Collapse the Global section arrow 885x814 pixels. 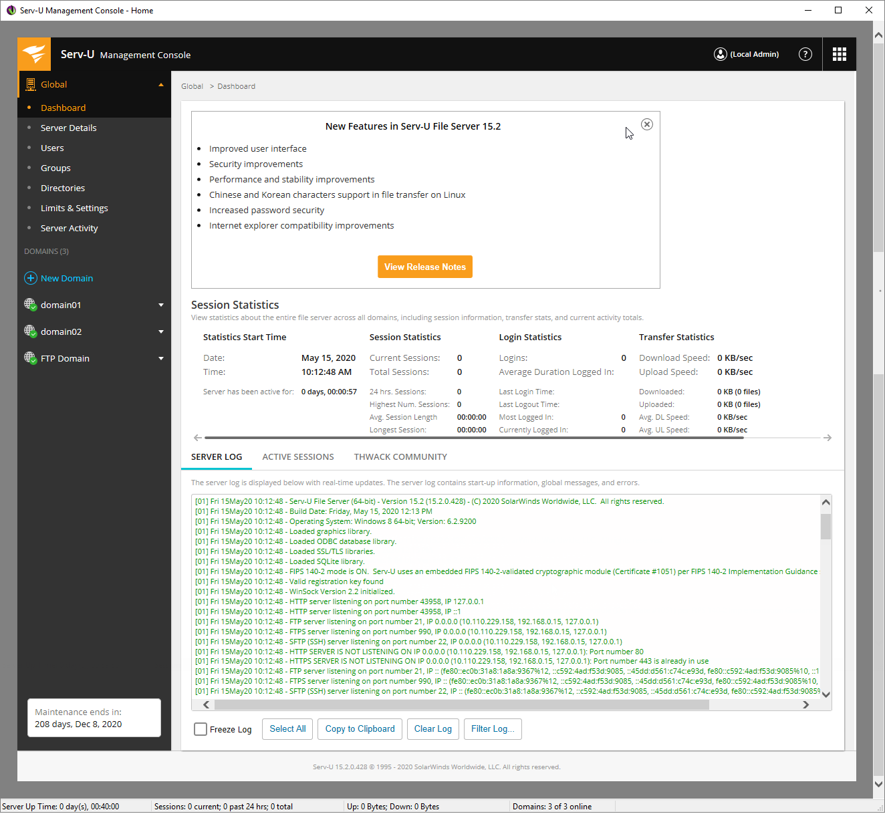pos(161,85)
